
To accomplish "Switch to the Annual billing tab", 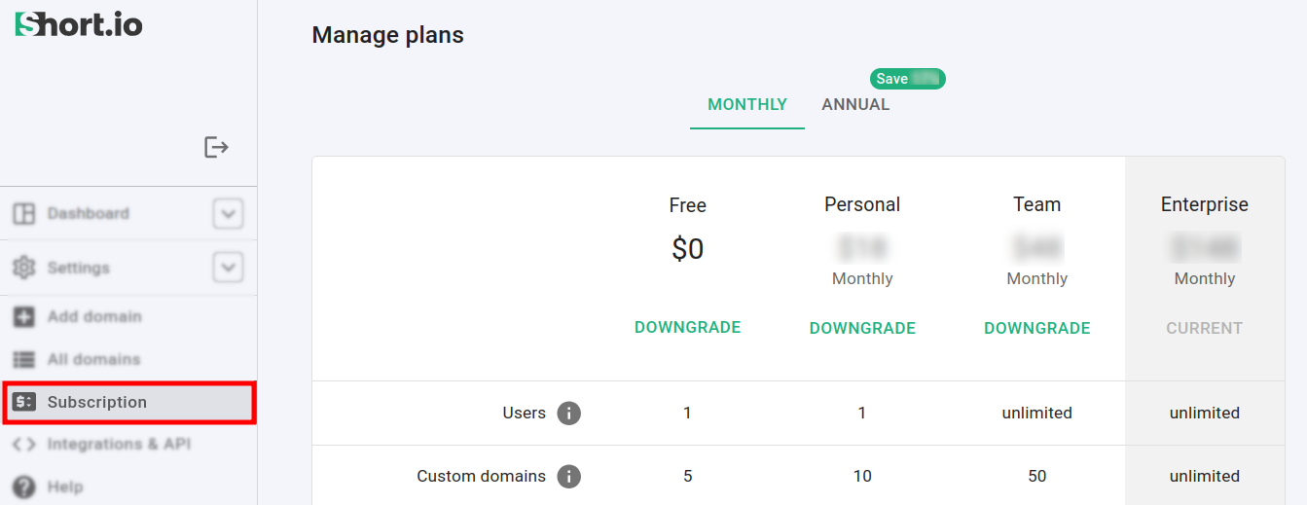I will click(x=855, y=105).
